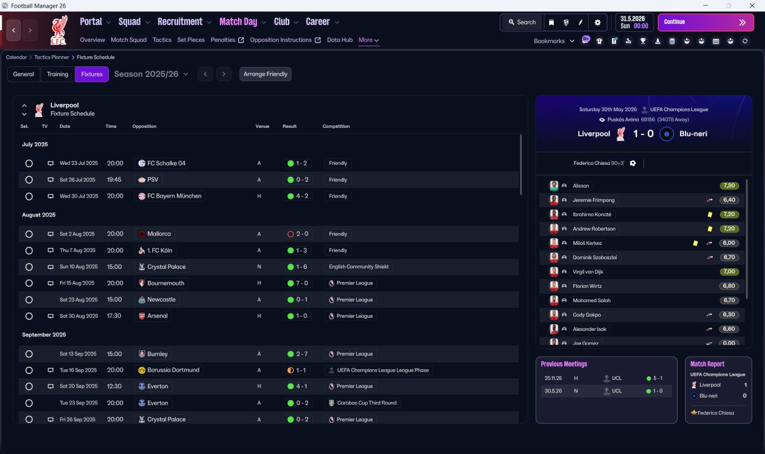
Task: Click the Continue button
Action: pos(706,23)
